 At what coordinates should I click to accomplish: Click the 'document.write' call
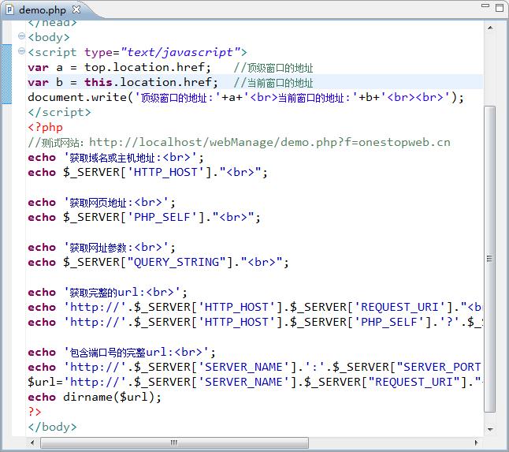click(x=77, y=97)
